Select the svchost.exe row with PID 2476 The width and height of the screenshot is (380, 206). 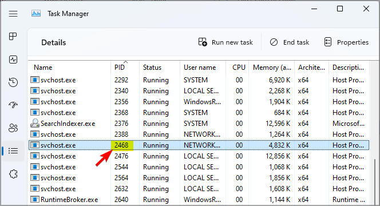(199, 156)
